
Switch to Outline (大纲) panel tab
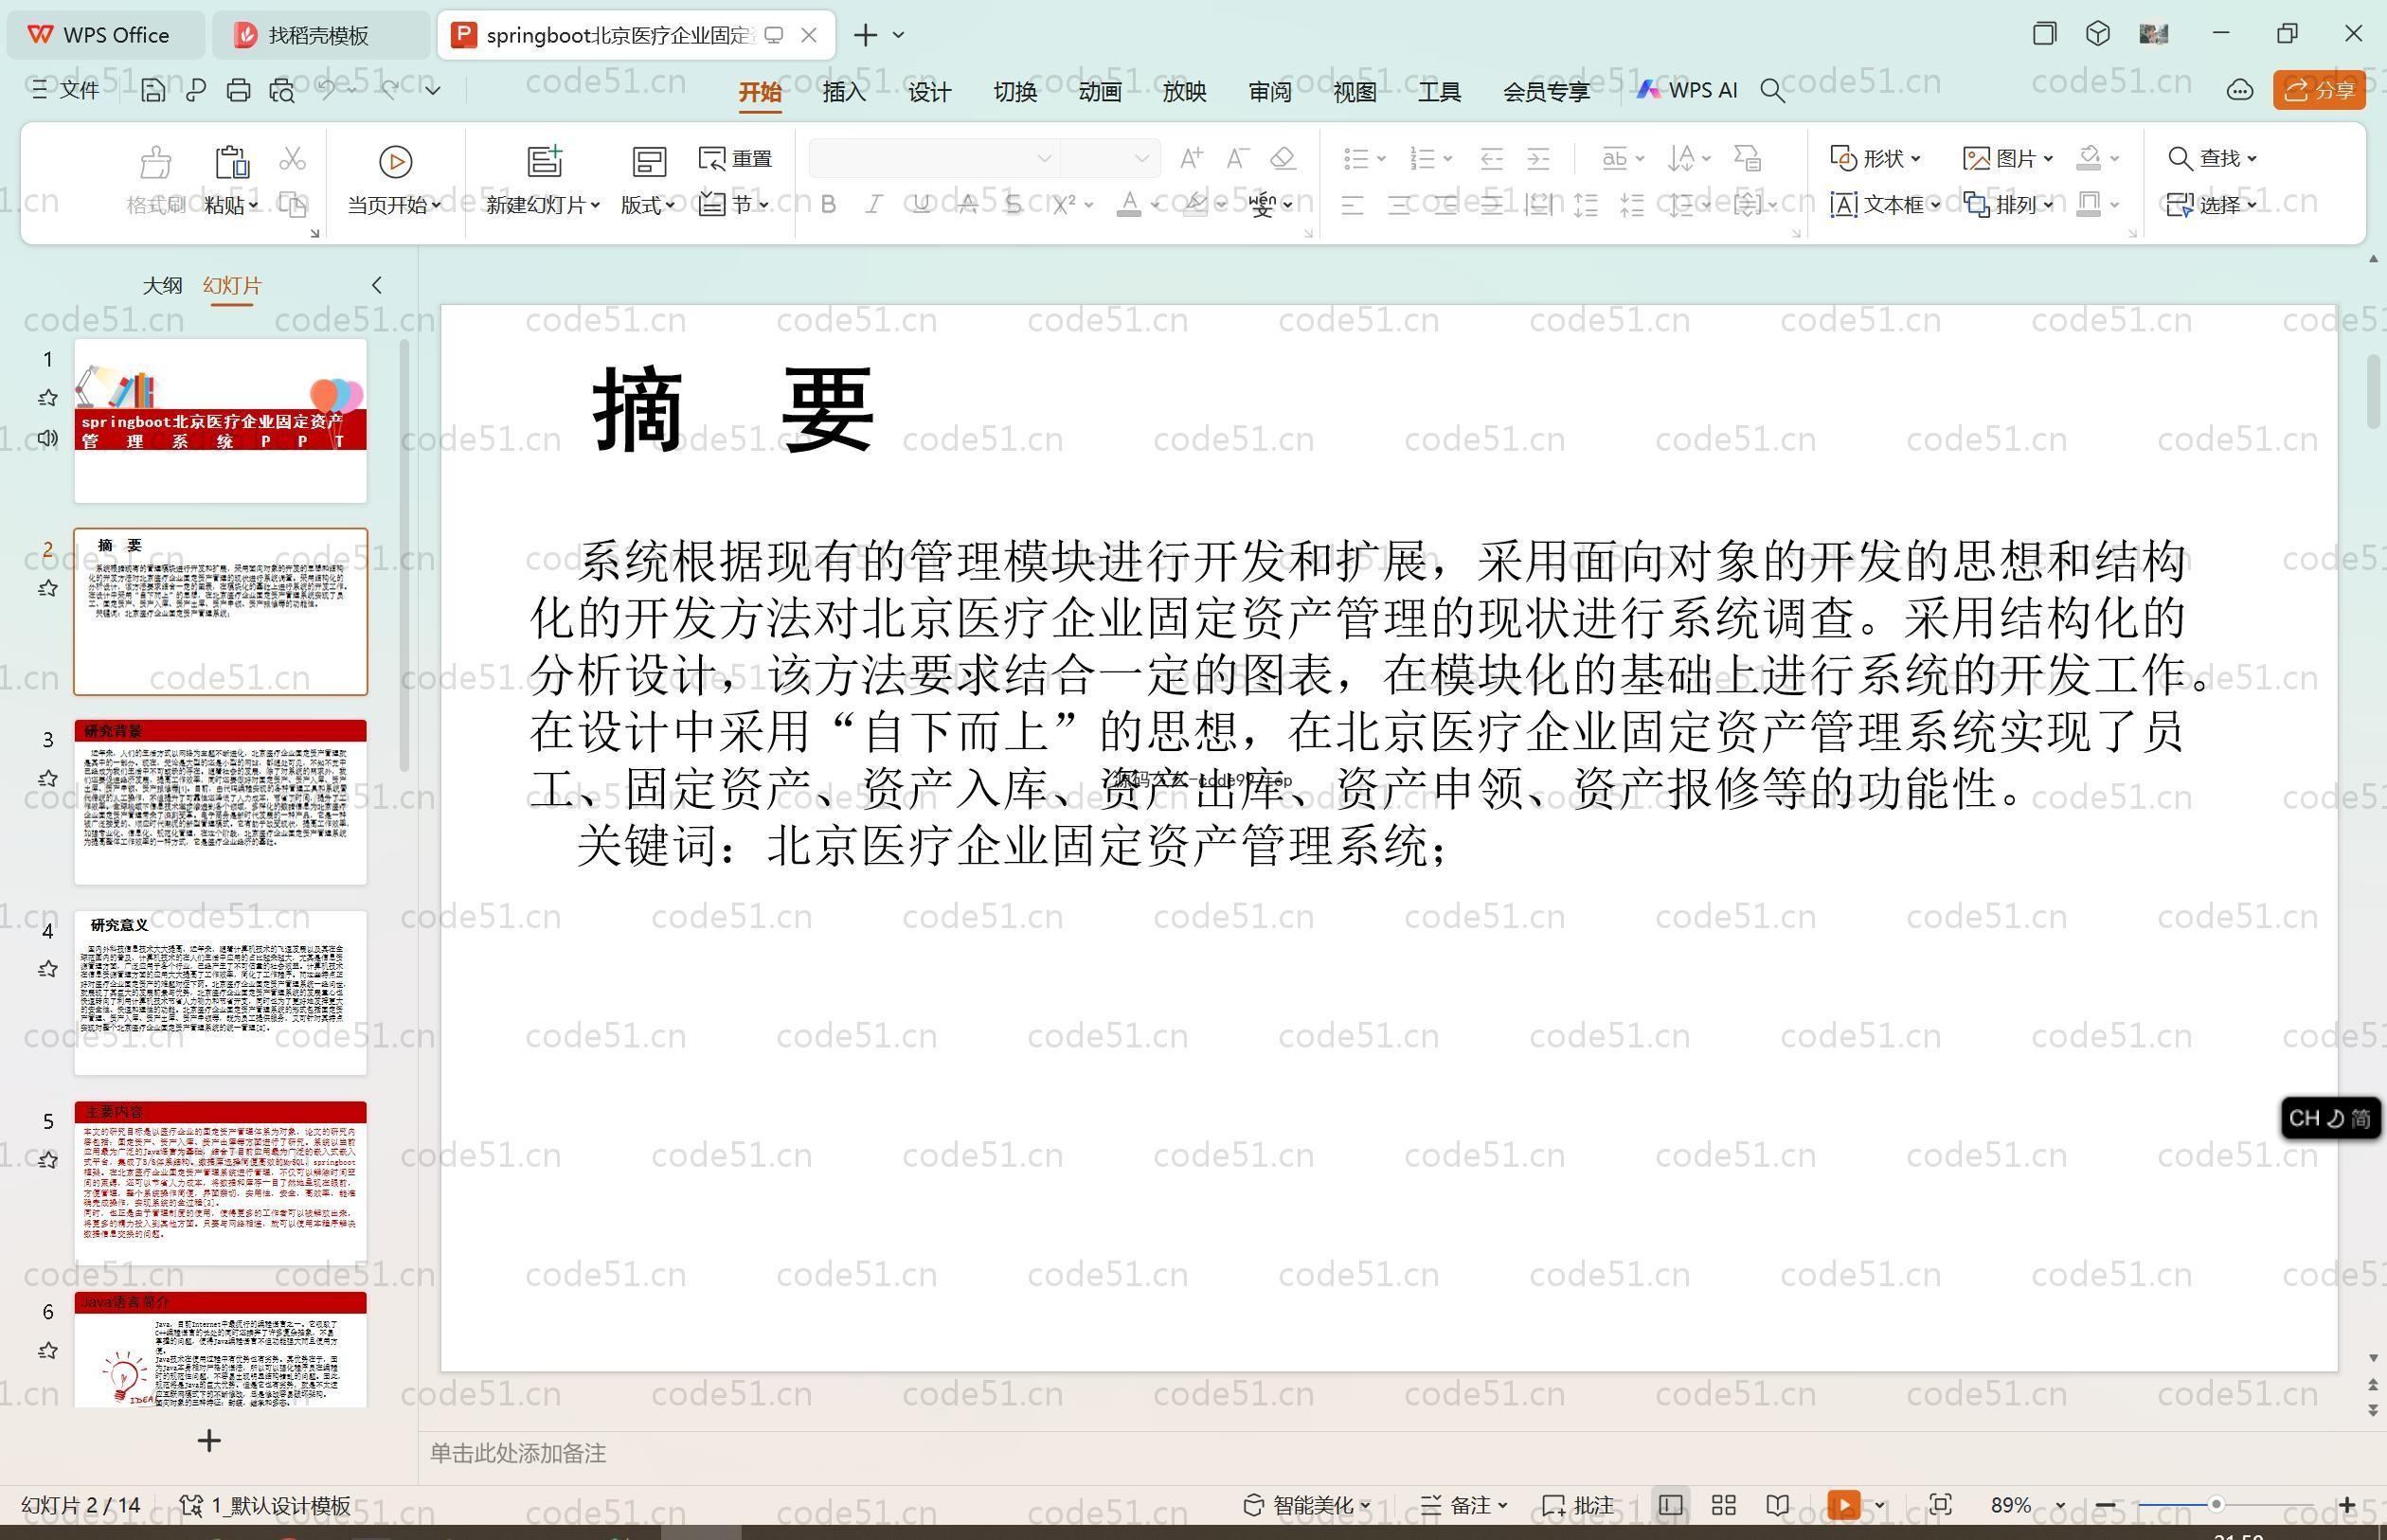coord(162,285)
